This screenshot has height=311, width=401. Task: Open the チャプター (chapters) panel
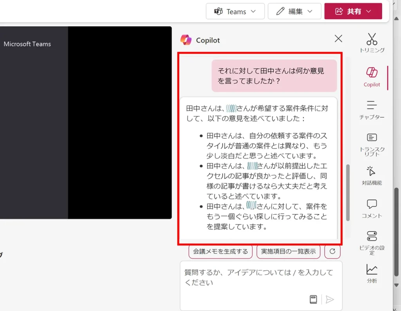click(372, 109)
